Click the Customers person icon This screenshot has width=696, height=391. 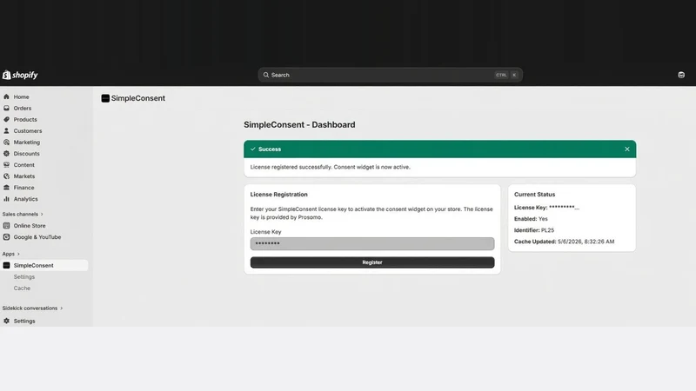click(6, 131)
